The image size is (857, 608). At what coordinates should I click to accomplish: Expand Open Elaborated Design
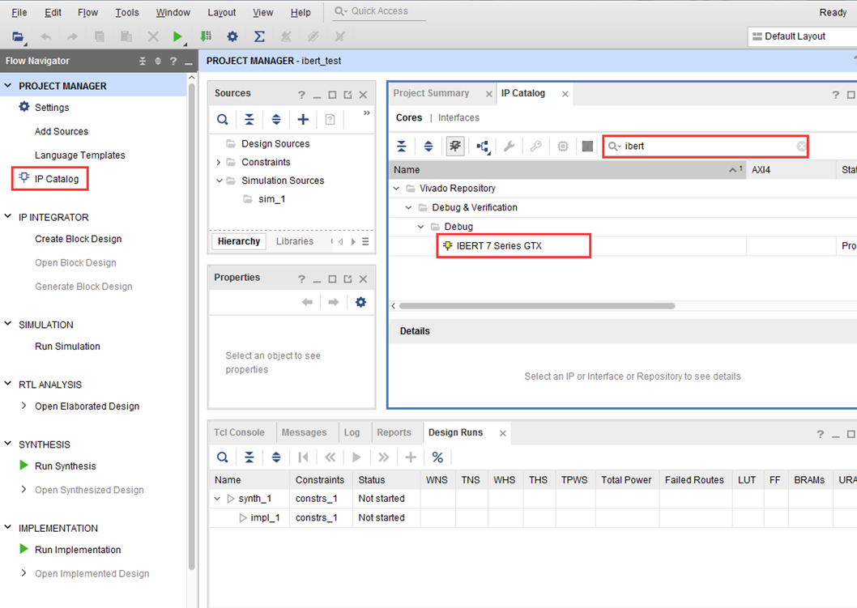point(23,406)
